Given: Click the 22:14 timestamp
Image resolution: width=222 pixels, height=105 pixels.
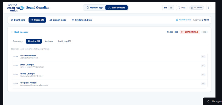Looking at the screenshot, I should click(x=15, y=66).
